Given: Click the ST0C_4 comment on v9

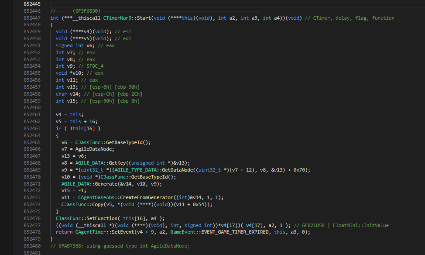Looking at the screenshot, I should tap(91, 66).
